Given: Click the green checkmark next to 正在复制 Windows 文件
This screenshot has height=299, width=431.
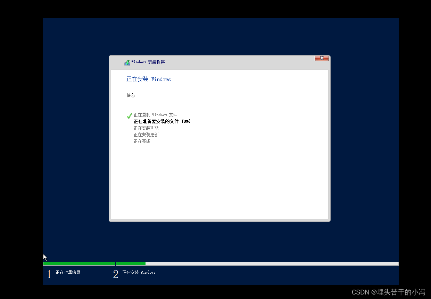Looking at the screenshot, I should 129,115.
